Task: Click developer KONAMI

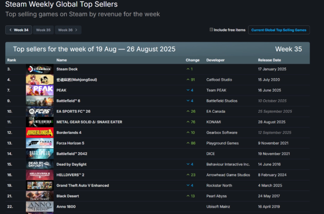Action: pyautogui.click(x=214, y=122)
